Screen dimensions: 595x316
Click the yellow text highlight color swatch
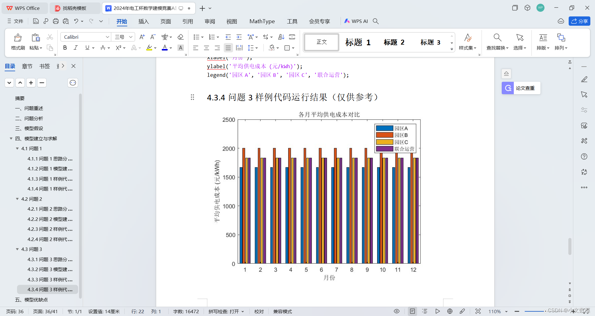[149, 48]
